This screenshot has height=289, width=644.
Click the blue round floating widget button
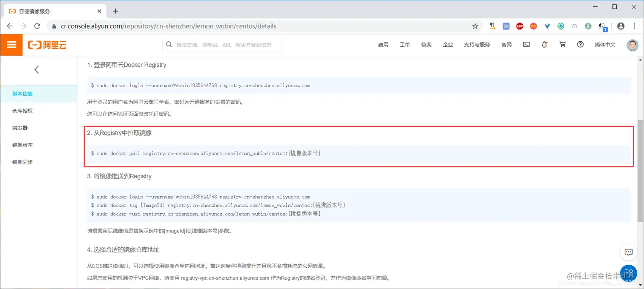629,273
